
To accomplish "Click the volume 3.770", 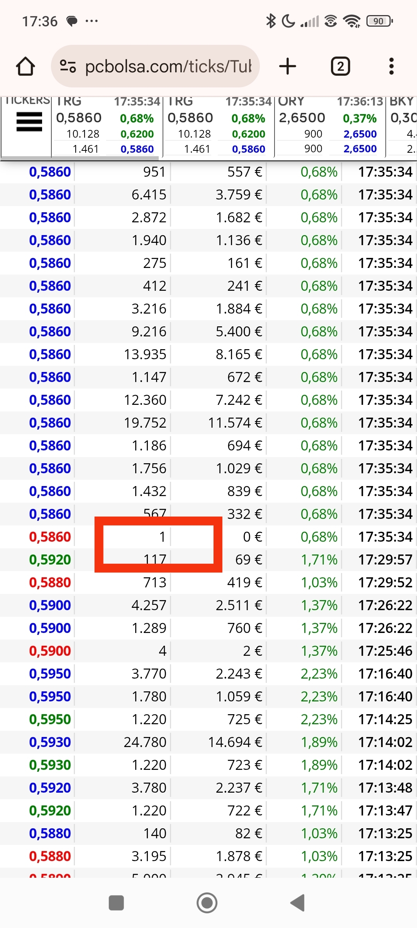I will point(149,674).
